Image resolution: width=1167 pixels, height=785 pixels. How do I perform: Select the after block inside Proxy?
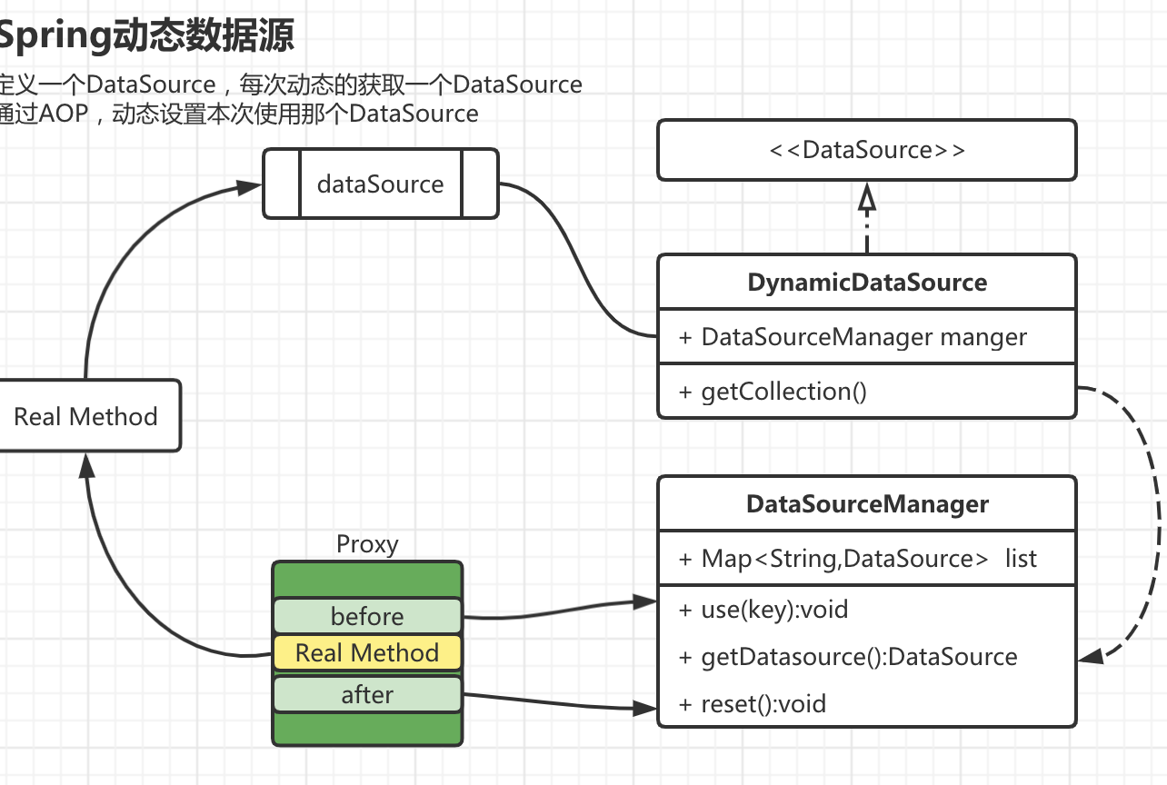pos(367,695)
